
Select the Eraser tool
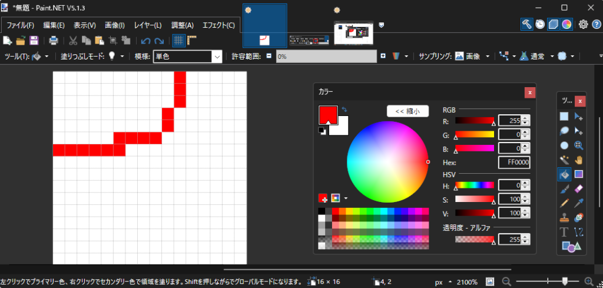point(579,189)
